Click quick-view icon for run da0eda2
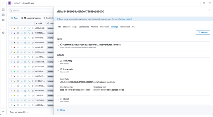 pos(29,38)
